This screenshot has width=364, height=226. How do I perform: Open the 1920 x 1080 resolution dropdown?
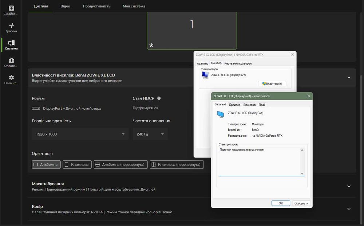coord(80,134)
